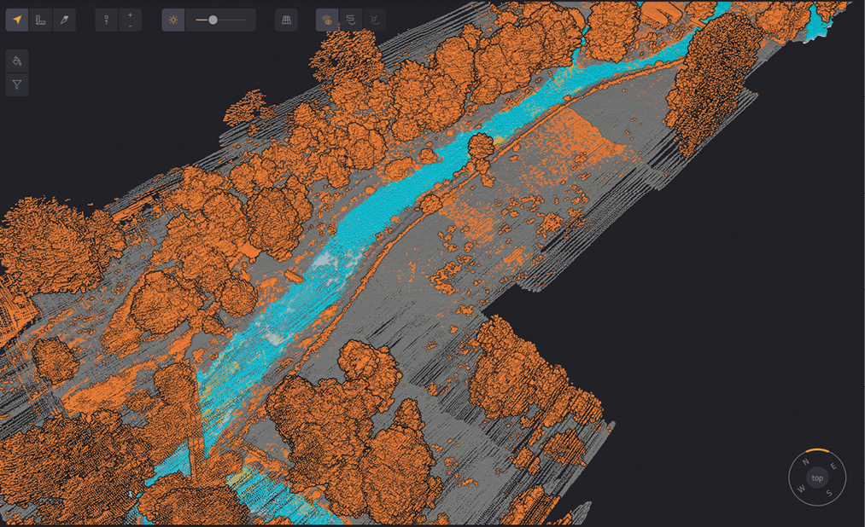Image resolution: width=865 pixels, height=527 pixels.
Task: Toggle the contour lines display icon
Action: [x=350, y=20]
